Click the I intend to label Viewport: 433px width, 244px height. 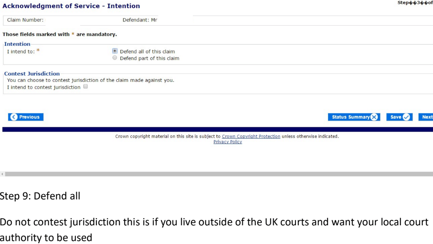[x=21, y=52]
